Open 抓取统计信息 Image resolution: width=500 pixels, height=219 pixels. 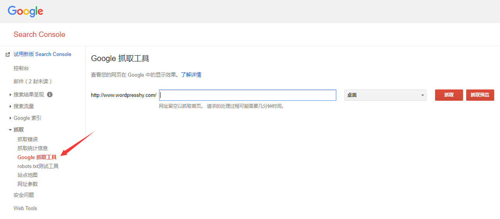(x=33, y=148)
